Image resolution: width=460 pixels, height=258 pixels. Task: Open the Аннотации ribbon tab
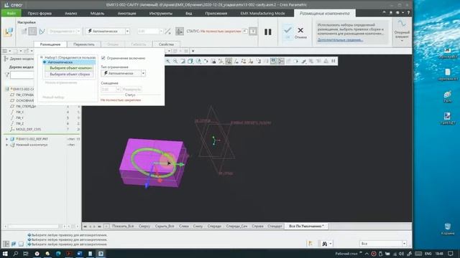click(x=126, y=13)
